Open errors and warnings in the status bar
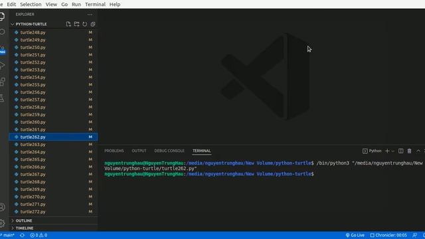The image size is (425, 239). point(39,235)
